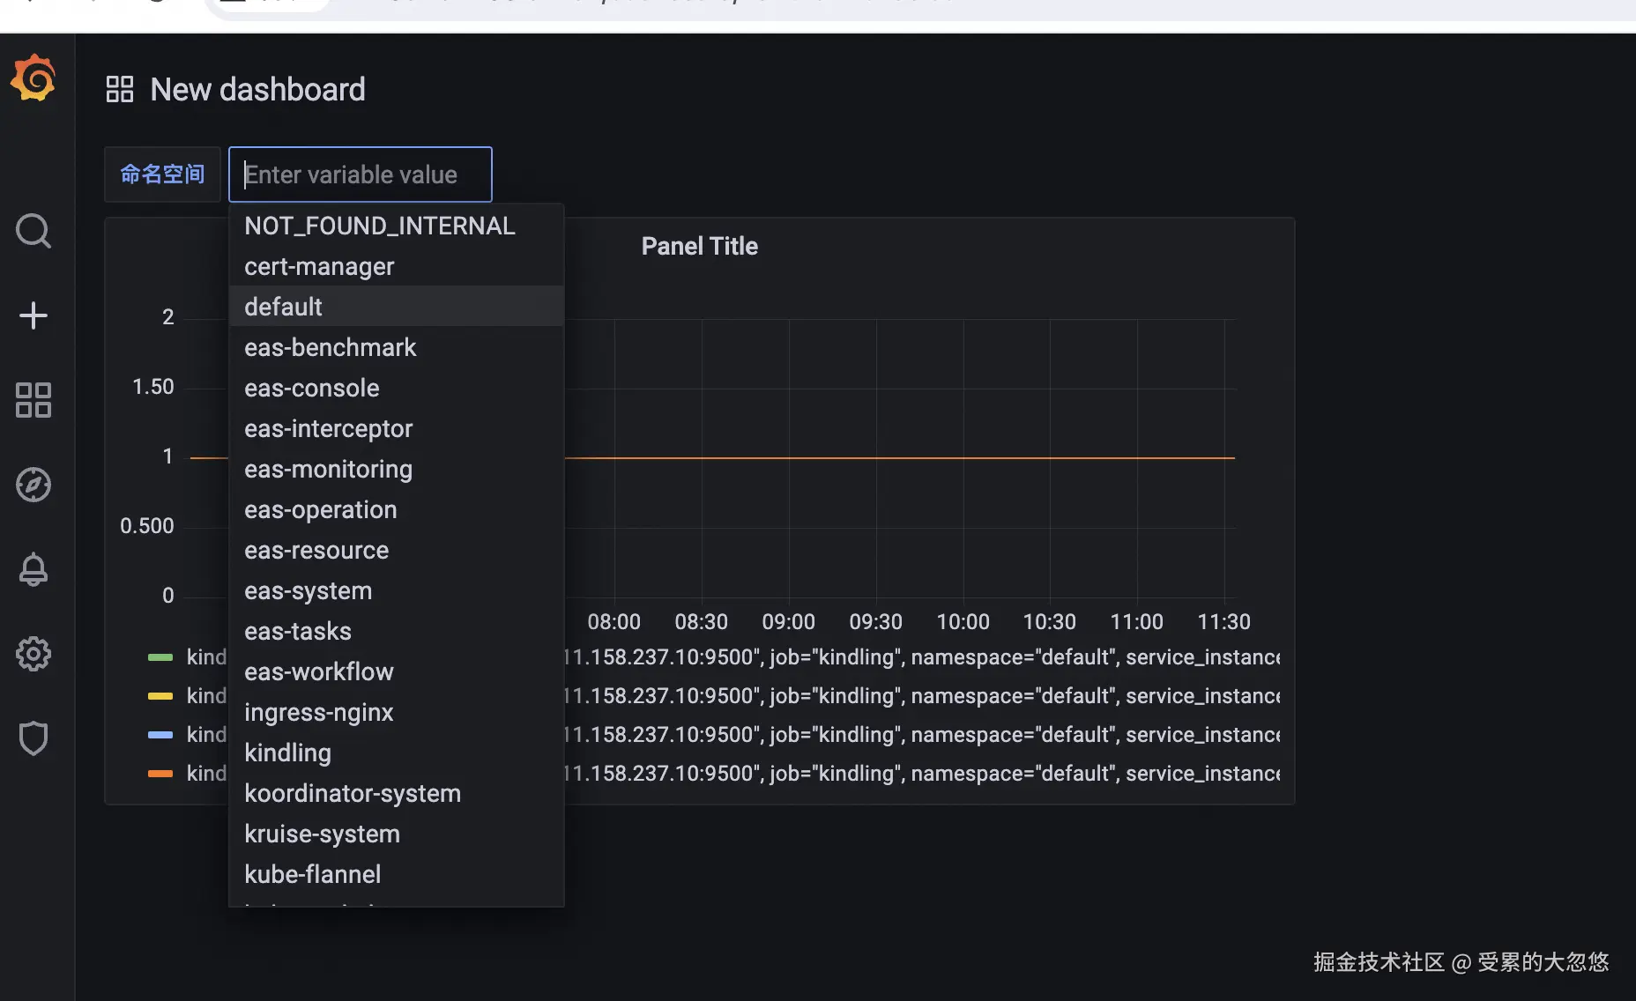Toggle the yellow legend series

(x=160, y=696)
